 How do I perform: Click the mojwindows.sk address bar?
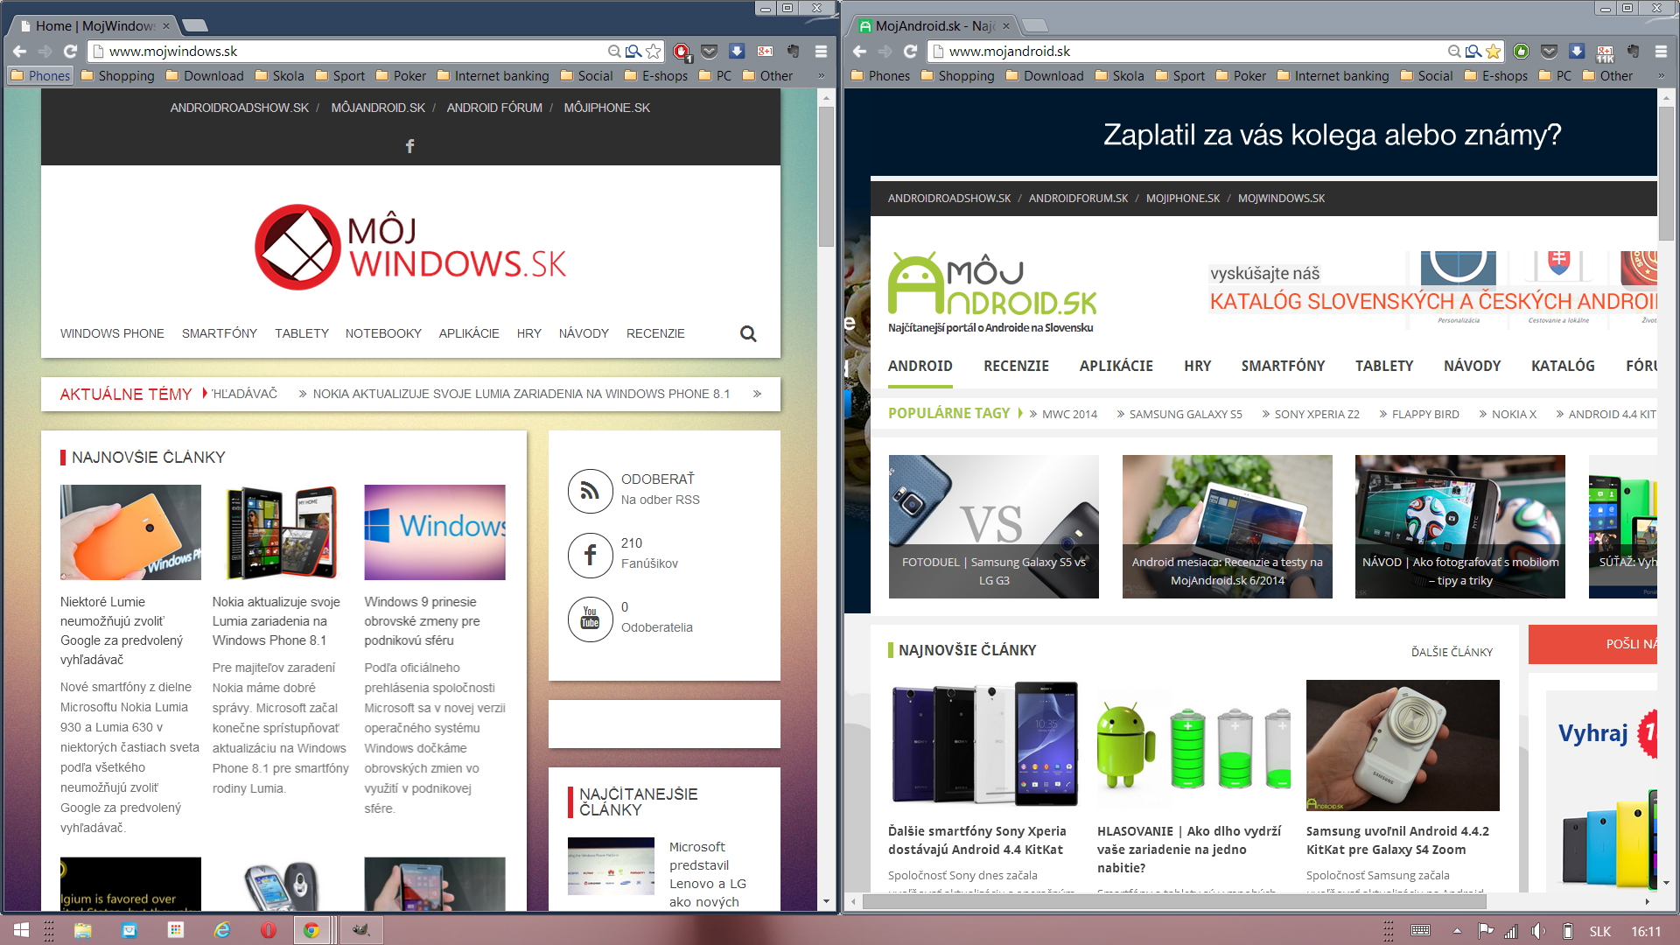click(x=350, y=52)
